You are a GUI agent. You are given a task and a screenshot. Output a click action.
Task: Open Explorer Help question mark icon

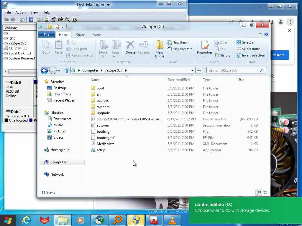266,34
